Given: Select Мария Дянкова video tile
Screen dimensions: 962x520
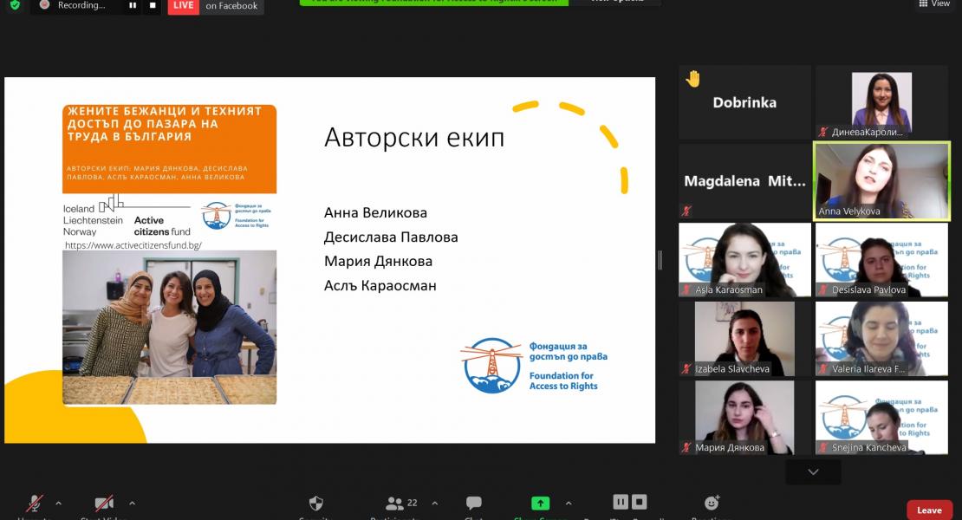Looking at the screenshot, I should (x=744, y=418).
